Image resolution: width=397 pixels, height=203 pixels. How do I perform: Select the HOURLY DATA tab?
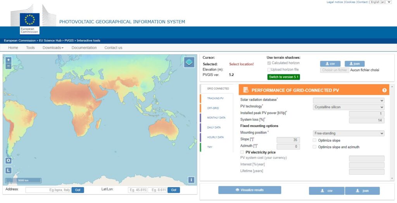(x=216, y=137)
